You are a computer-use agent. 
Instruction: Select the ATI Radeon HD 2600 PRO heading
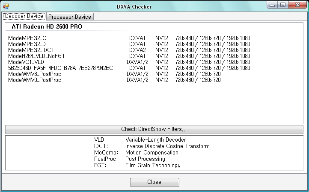tap(47, 27)
